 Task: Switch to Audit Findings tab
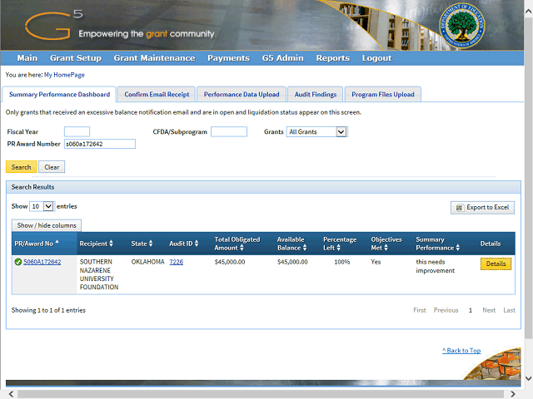[x=316, y=94]
